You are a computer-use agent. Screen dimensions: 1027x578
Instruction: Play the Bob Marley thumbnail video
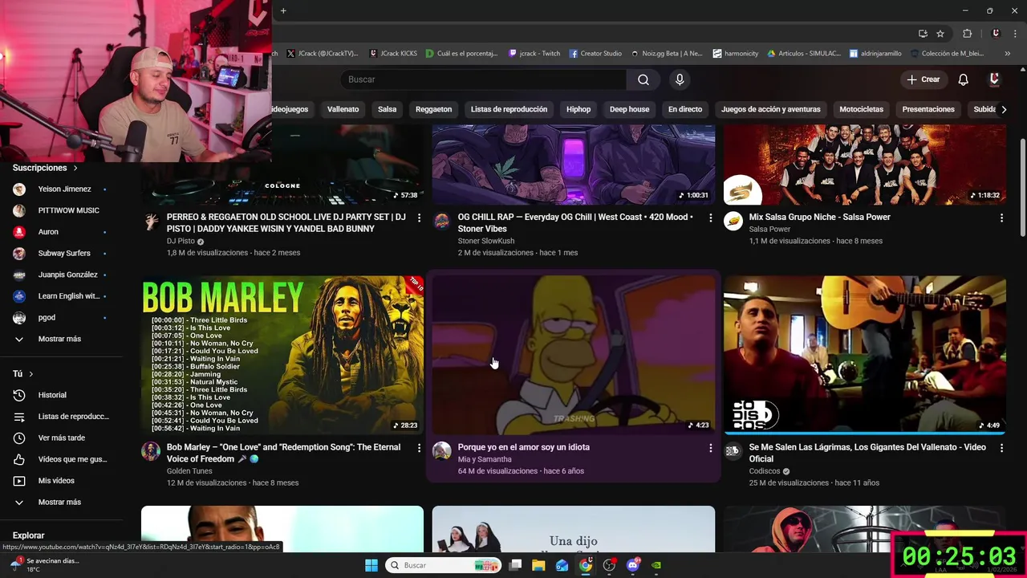tap(282, 355)
